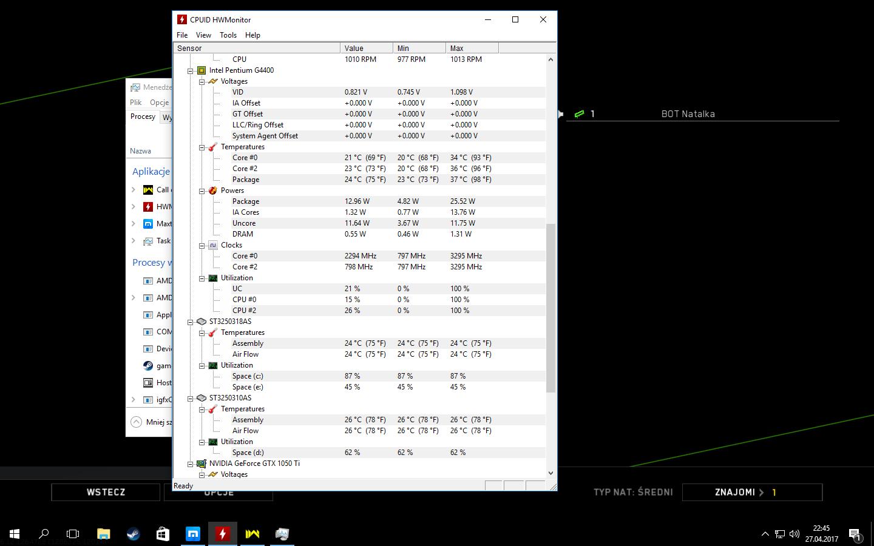The image size is (874, 546).
Task: Switch to Call of Duty game on taskbar
Action: (252, 534)
